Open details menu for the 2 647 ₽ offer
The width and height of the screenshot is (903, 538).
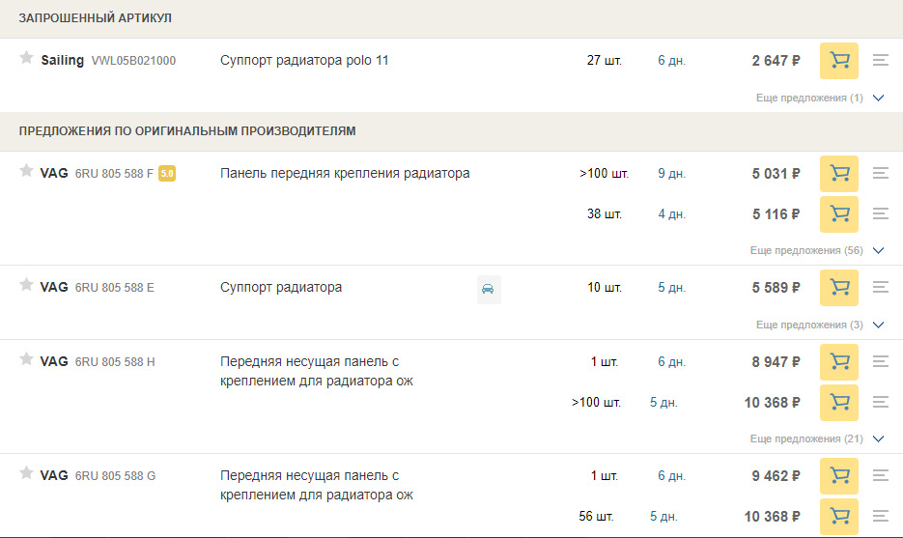click(x=880, y=60)
